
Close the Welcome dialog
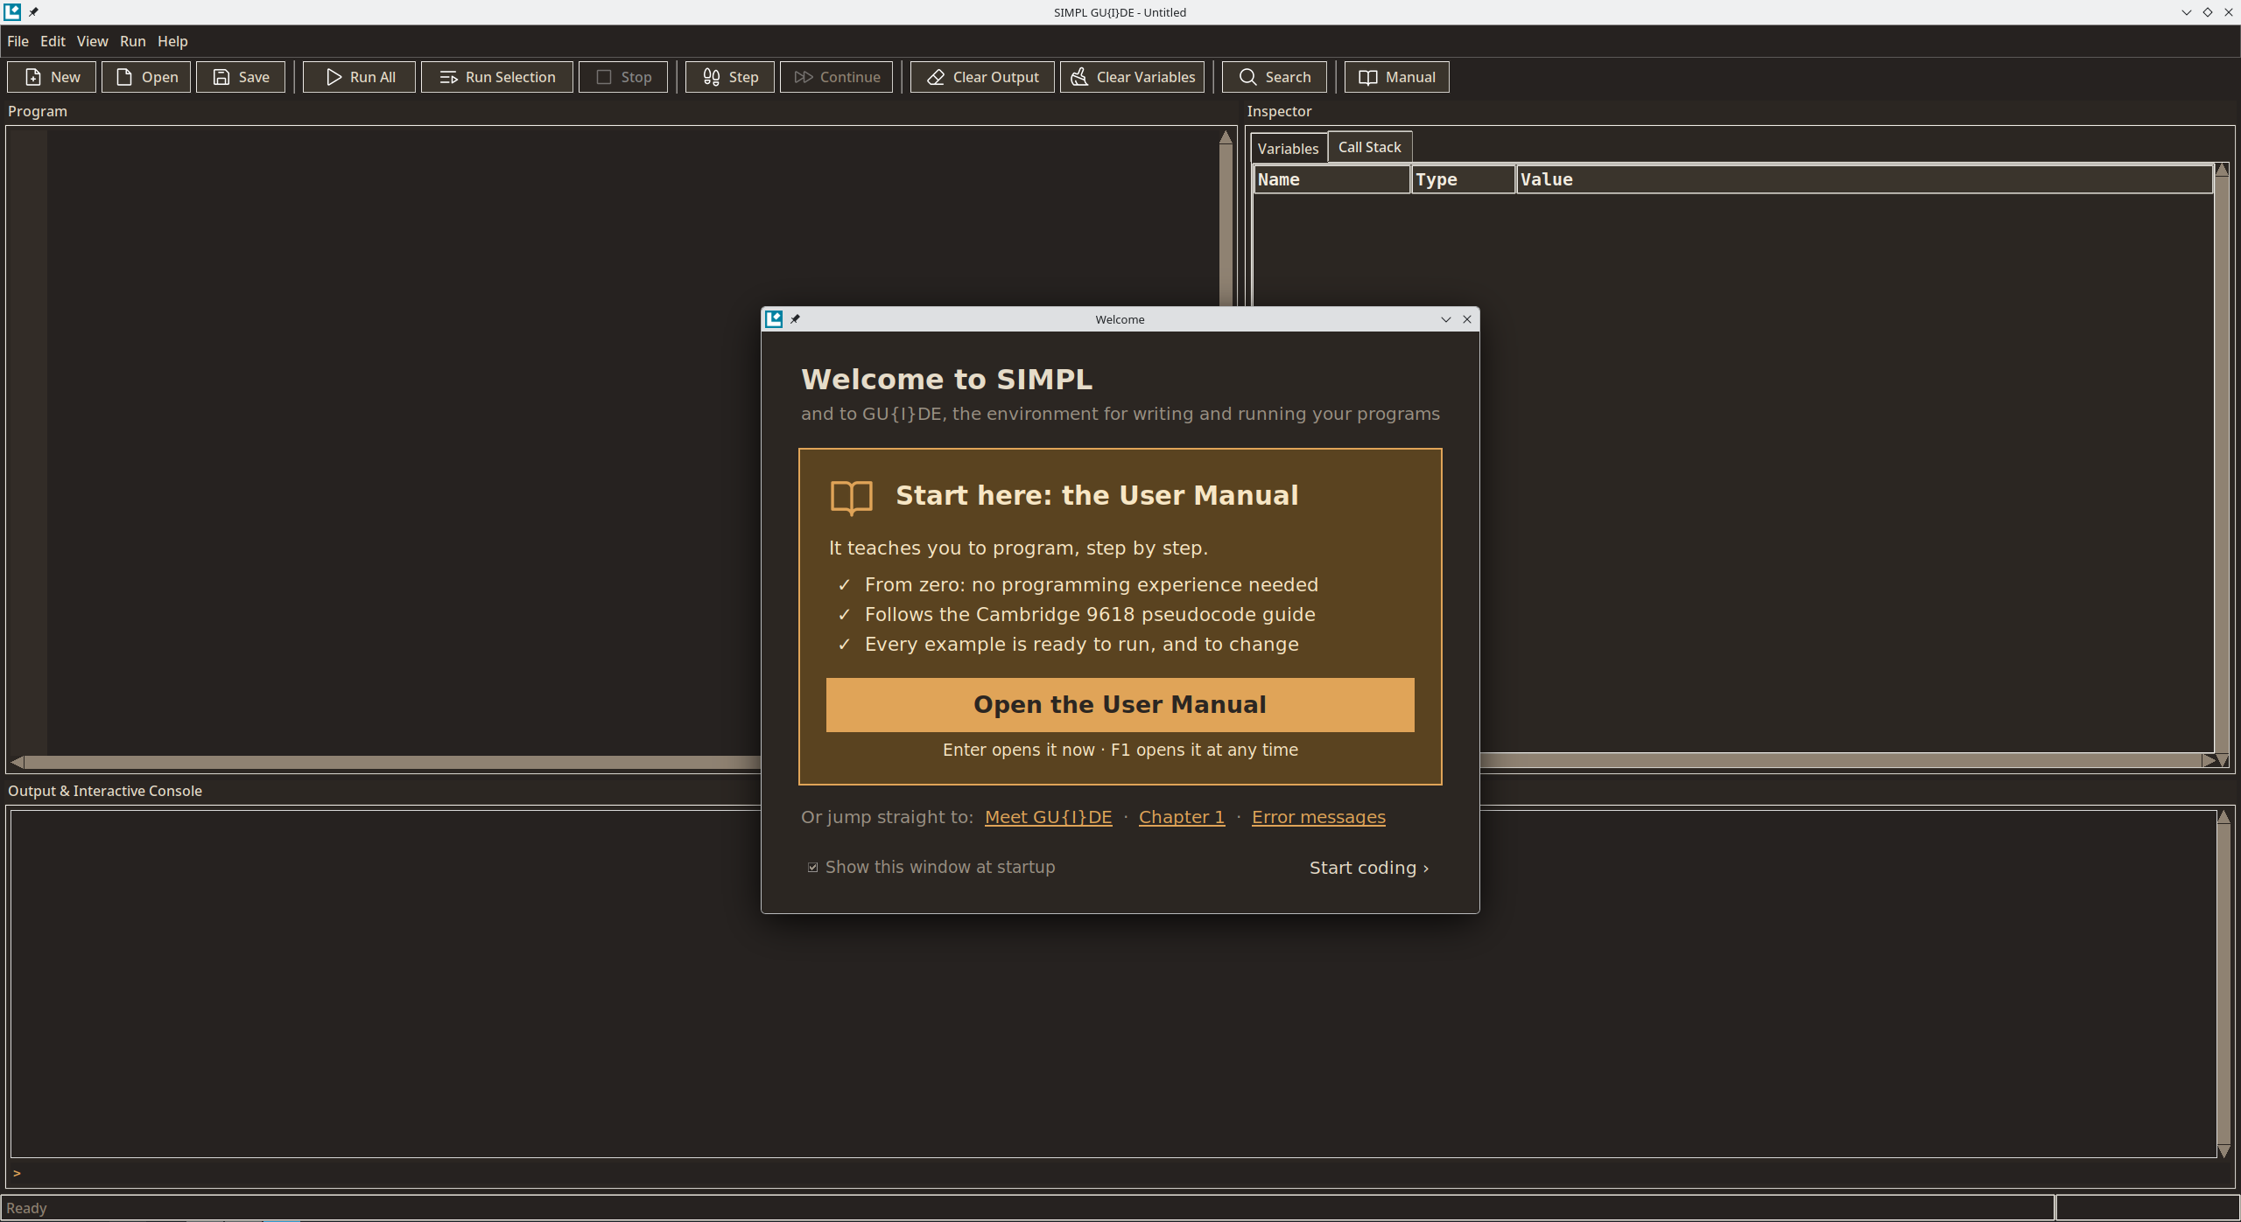pos(1467,319)
